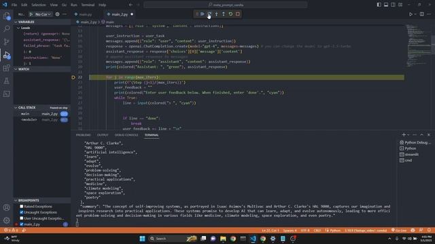Screen dimensions: 435x244
Task: Collapse the BREAKPOINTS section
Action: pyautogui.click(x=42, y=201)
